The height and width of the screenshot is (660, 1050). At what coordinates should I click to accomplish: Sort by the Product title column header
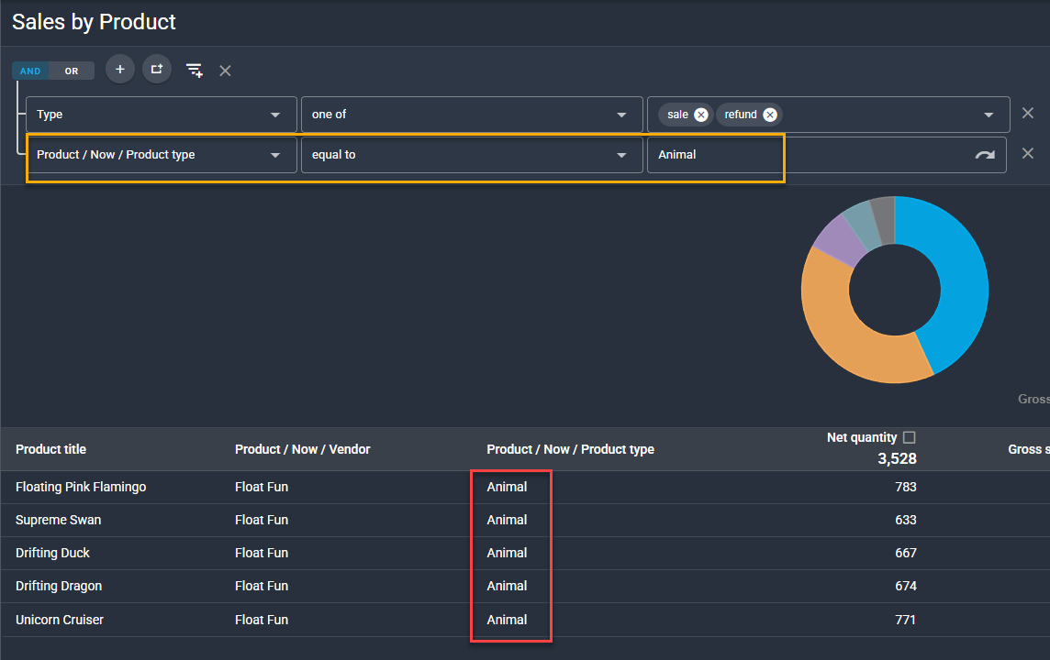(x=51, y=449)
